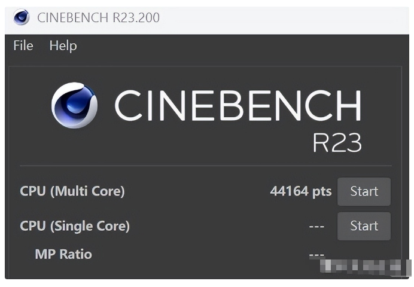
Task: Select the 44164 pts multi core score
Action: pos(300,191)
